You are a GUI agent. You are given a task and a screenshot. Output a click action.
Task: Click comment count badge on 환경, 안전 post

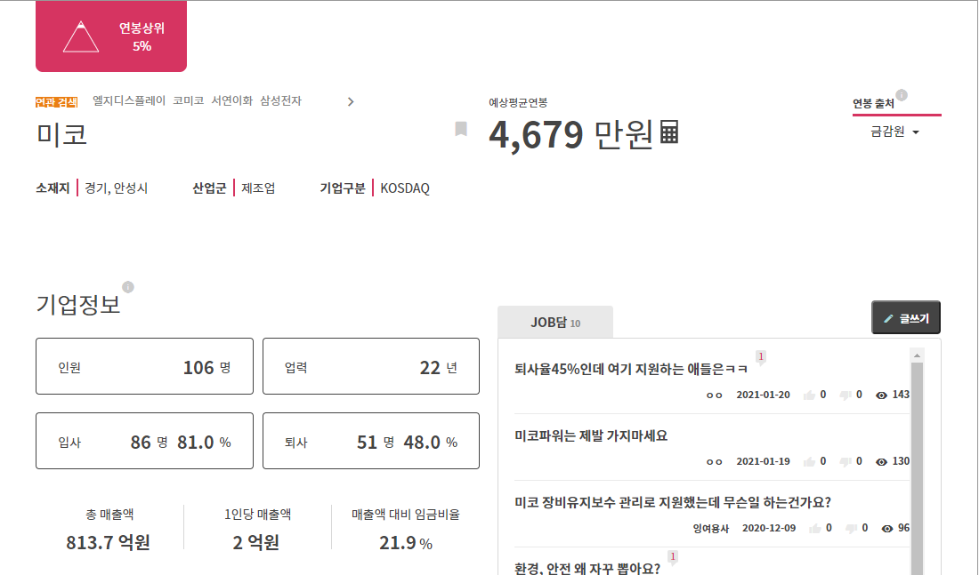pos(673,557)
